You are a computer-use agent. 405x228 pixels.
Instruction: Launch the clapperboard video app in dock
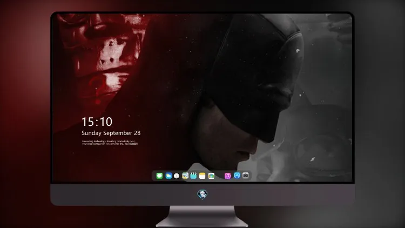pos(193,176)
